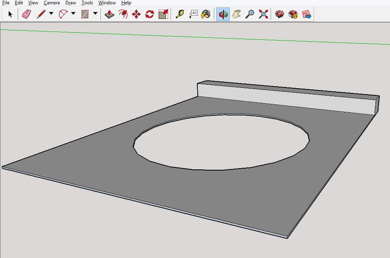The width and height of the screenshot is (390, 258).
Task: Click the Zoom Extents icon
Action: (x=263, y=15)
